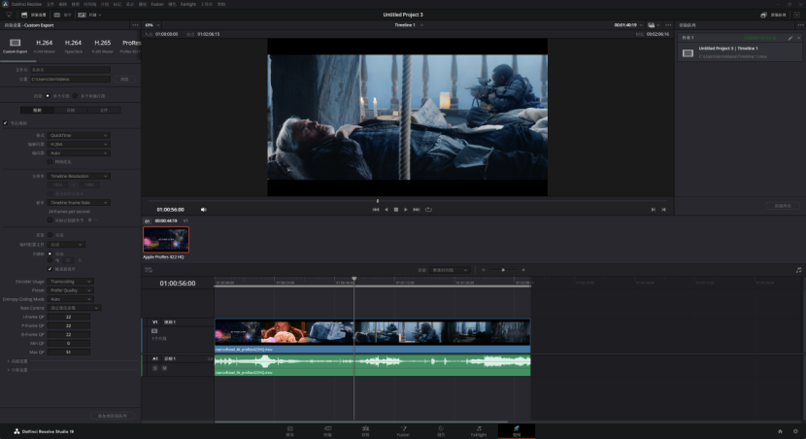Go to project manager home icon

point(779,430)
